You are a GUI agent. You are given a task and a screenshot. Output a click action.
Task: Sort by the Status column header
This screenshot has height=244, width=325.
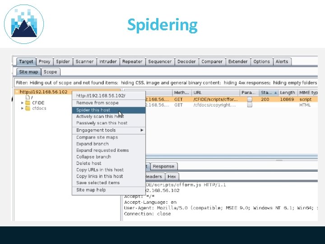pyautogui.click(x=269, y=93)
